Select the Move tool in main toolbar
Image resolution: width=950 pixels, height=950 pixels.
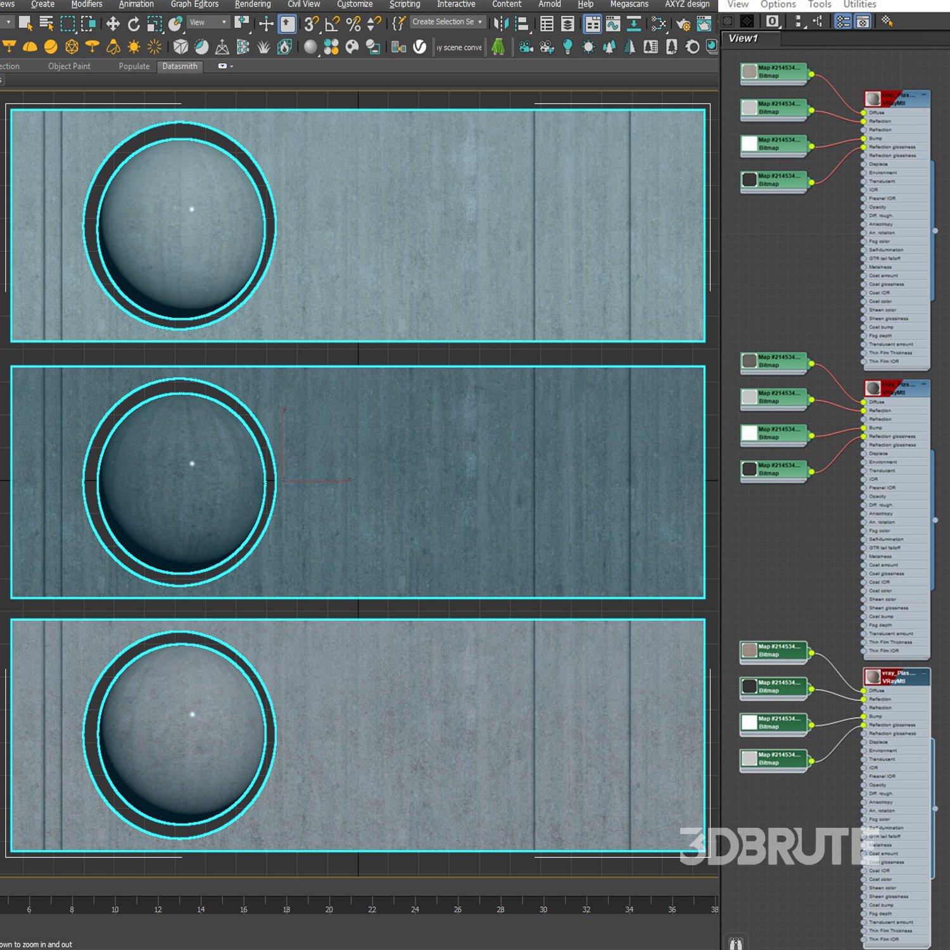tap(113, 24)
